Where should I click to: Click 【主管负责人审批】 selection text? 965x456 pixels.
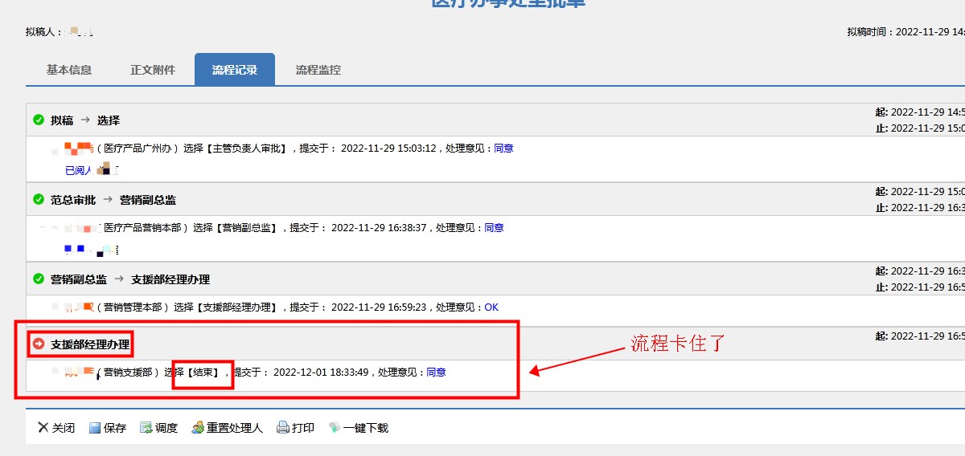pyautogui.click(x=247, y=149)
